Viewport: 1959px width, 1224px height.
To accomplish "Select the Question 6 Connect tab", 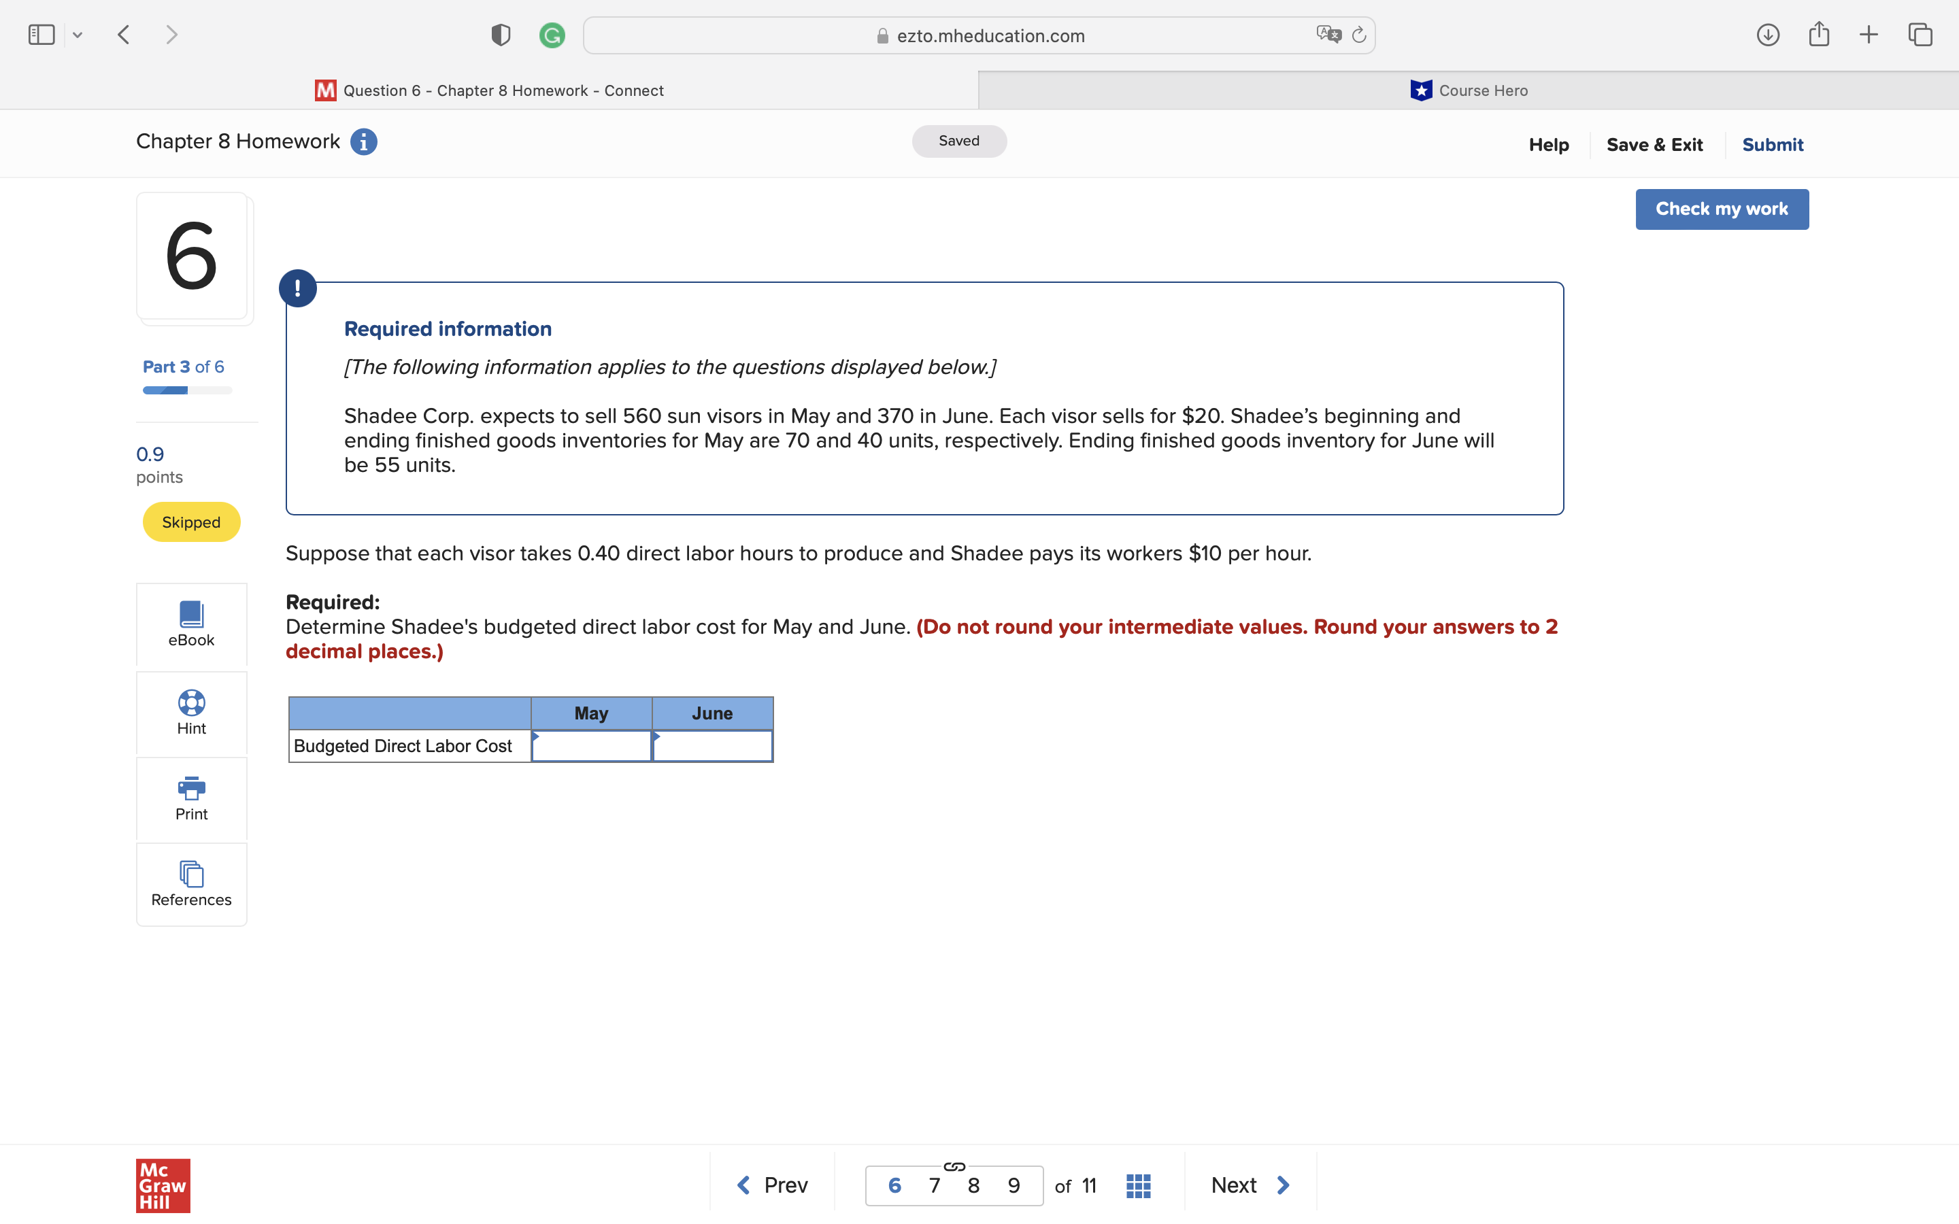I will [489, 90].
